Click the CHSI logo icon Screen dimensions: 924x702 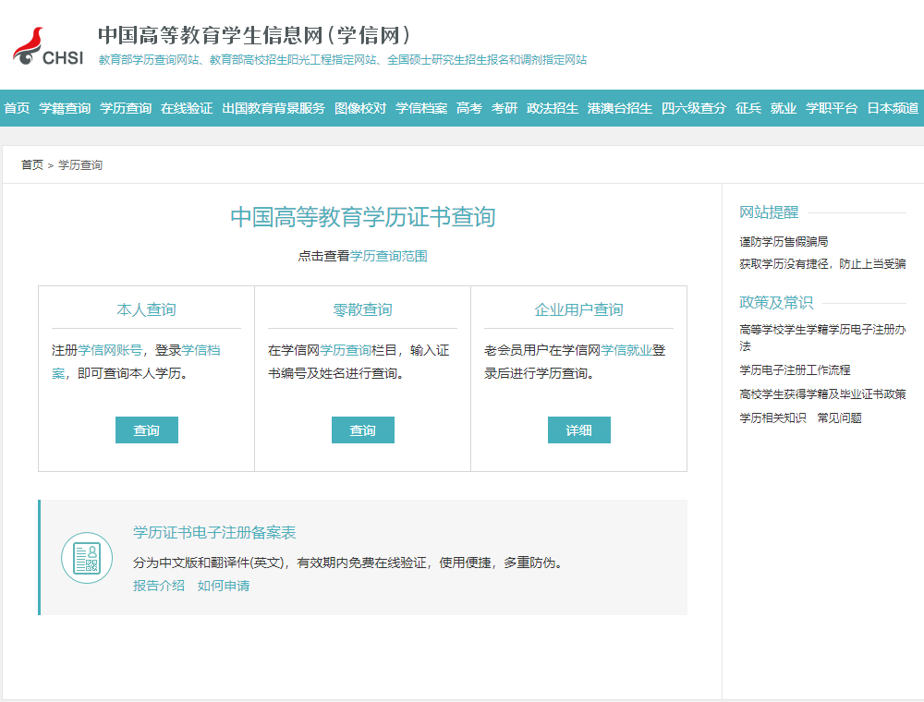(x=48, y=46)
